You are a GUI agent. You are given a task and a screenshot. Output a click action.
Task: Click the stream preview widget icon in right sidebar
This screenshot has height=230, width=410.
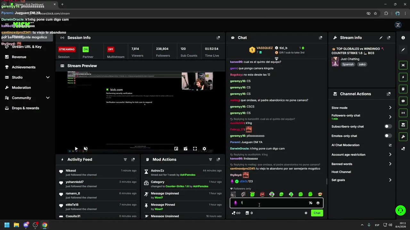coord(403,65)
